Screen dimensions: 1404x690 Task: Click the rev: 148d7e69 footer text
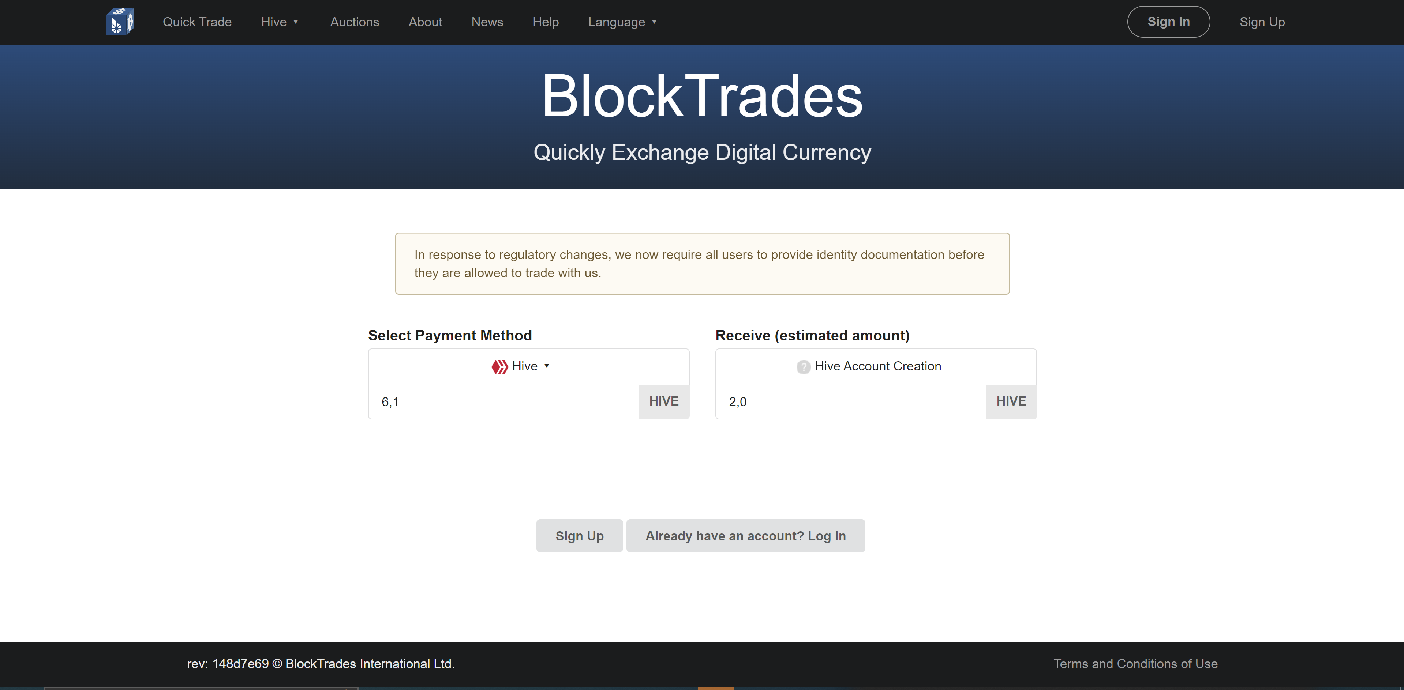click(x=321, y=663)
